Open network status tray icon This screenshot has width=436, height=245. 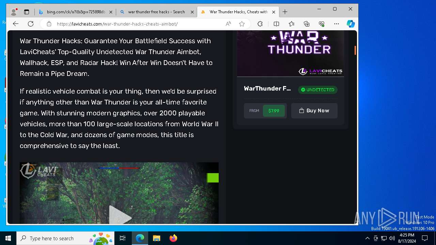384,238
